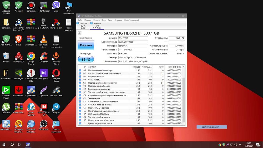Launch ChessBase 16 64Bit shortcut
The height and width of the screenshot is (148, 263).
[31, 75]
